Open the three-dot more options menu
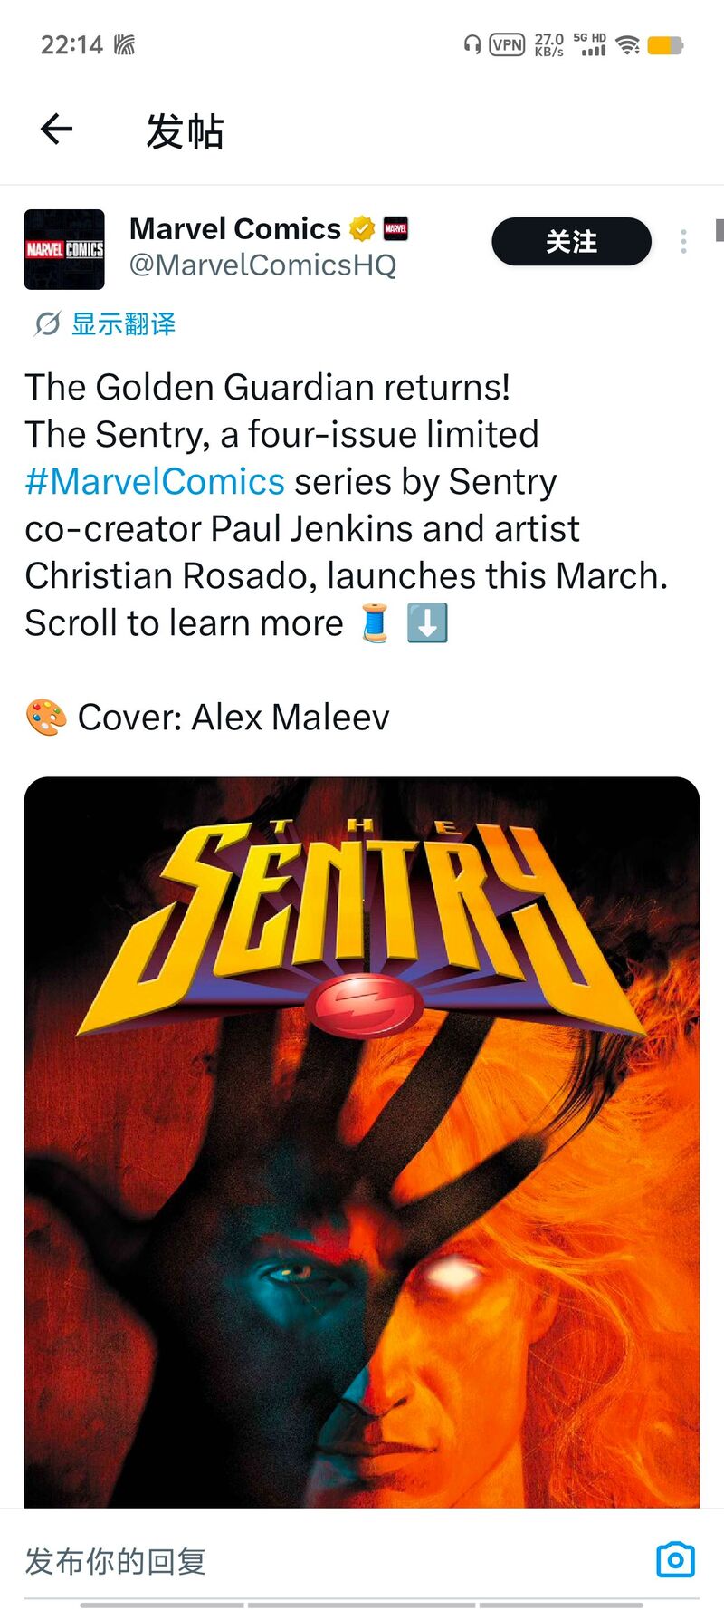The width and height of the screenshot is (724, 1610). coord(683,241)
